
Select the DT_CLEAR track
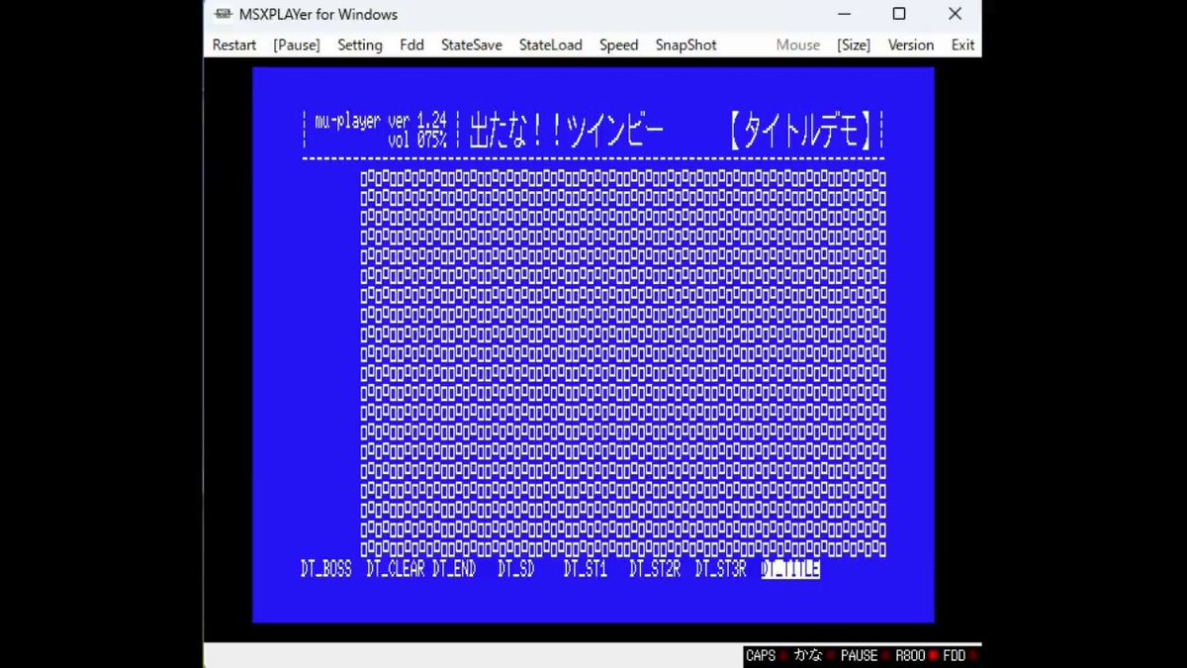(x=396, y=569)
